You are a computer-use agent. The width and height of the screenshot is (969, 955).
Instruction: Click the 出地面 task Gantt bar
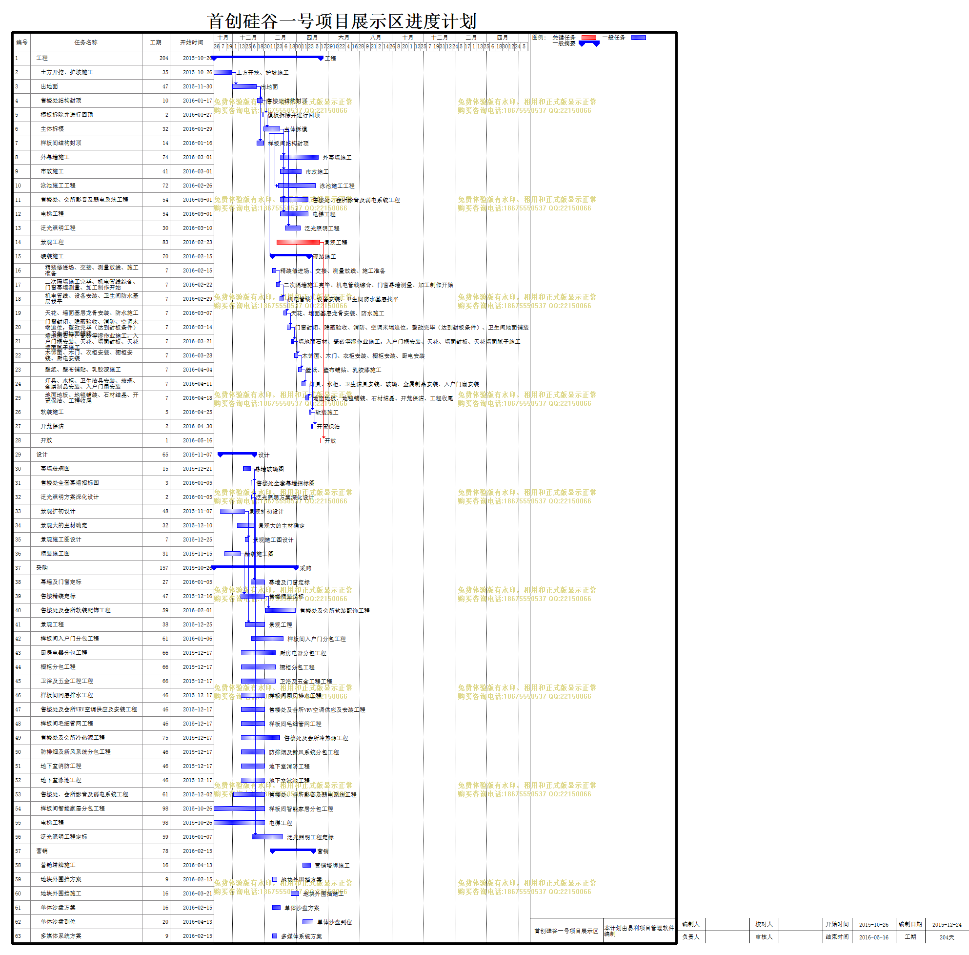pyautogui.click(x=244, y=86)
